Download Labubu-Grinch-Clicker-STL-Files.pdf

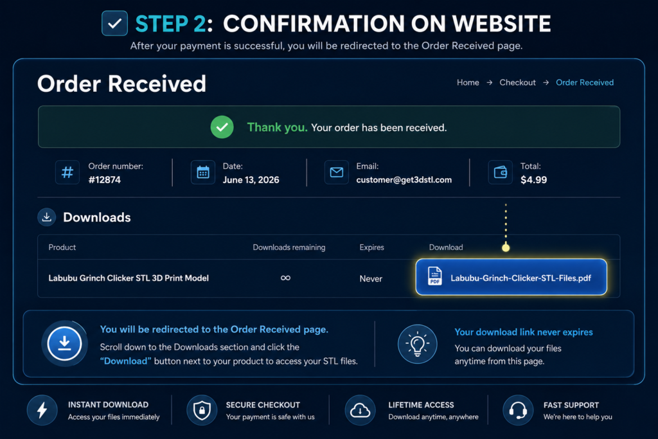pyautogui.click(x=511, y=277)
